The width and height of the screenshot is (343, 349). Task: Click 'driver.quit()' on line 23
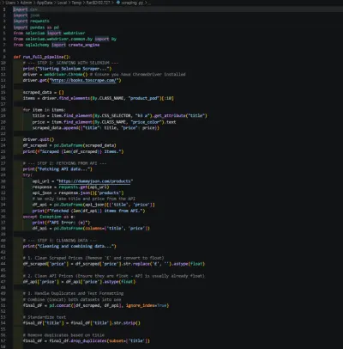[x=39, y=139]
